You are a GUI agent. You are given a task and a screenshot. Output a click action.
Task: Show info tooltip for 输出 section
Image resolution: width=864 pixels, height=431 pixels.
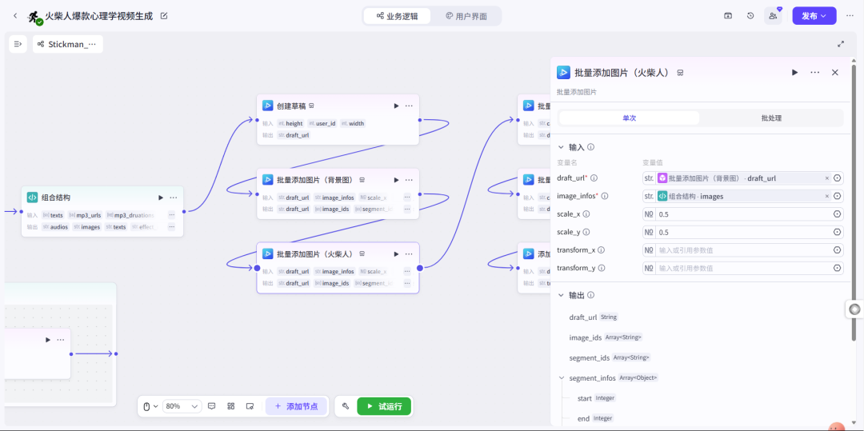[590, 295]
